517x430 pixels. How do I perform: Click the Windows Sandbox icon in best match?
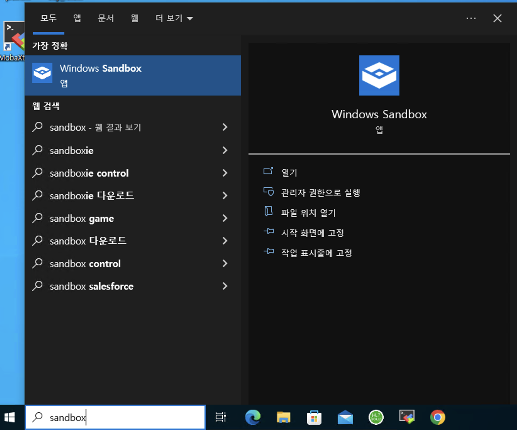pos(42,73)
